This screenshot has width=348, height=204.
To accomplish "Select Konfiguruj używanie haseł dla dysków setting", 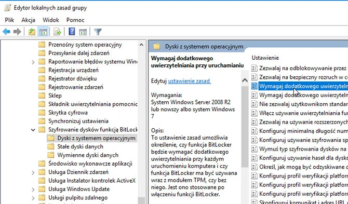I will click(x=303, y=158).
